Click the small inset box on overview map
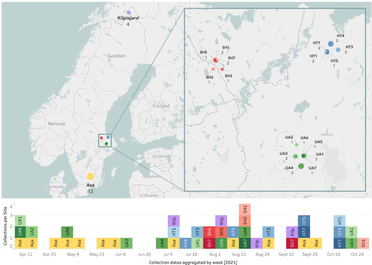 [x=105, y=140]
